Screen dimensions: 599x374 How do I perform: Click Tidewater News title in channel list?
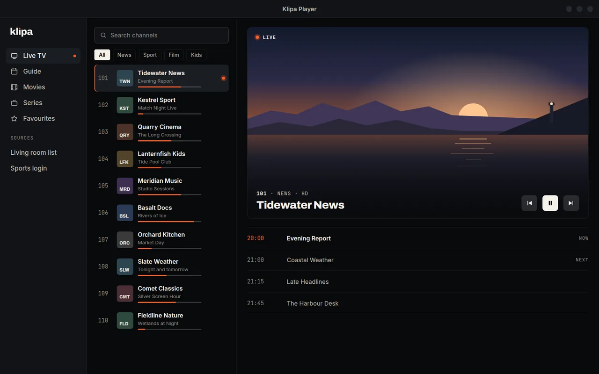[x=161, y=73]
